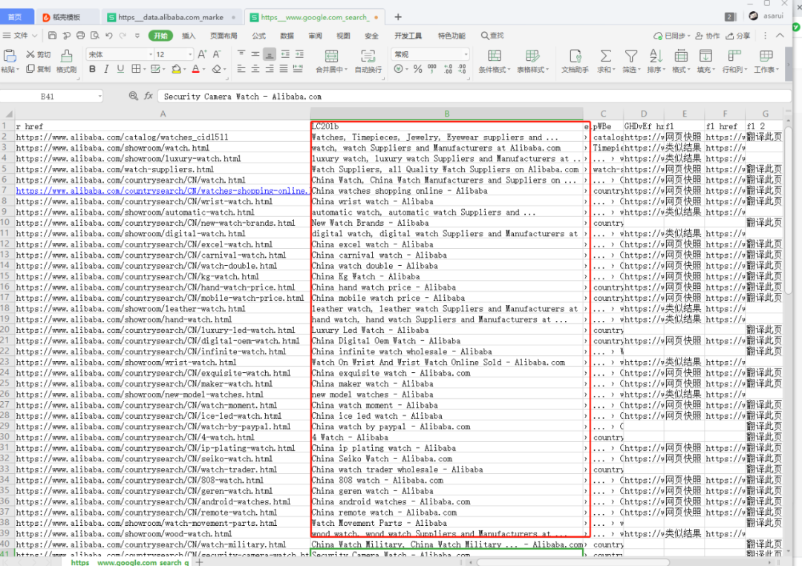Toggle italic formatting
Screen dimensions: 802x566
[x=106, y=69]
